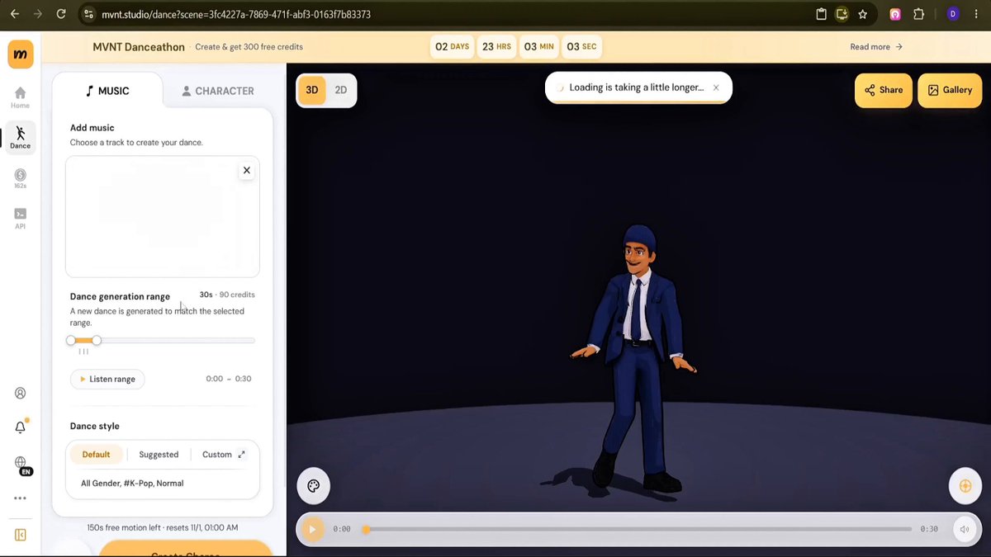
Task: Select the Default dance style
Action: click(96, 455)
